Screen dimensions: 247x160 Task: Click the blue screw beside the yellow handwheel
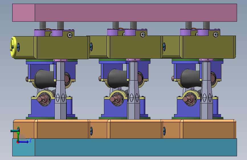18,47
